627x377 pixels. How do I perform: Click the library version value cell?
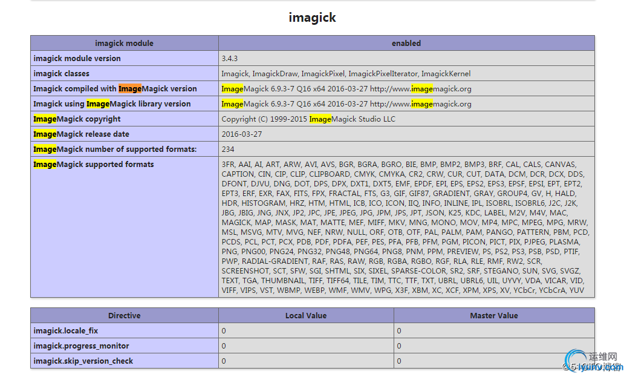point(406,104)
